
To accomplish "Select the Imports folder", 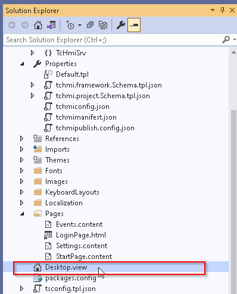I will click(57, 149).
